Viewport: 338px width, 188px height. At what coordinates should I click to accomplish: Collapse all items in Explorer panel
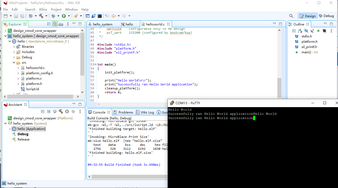pyautogui.click(x=49, y=24)
